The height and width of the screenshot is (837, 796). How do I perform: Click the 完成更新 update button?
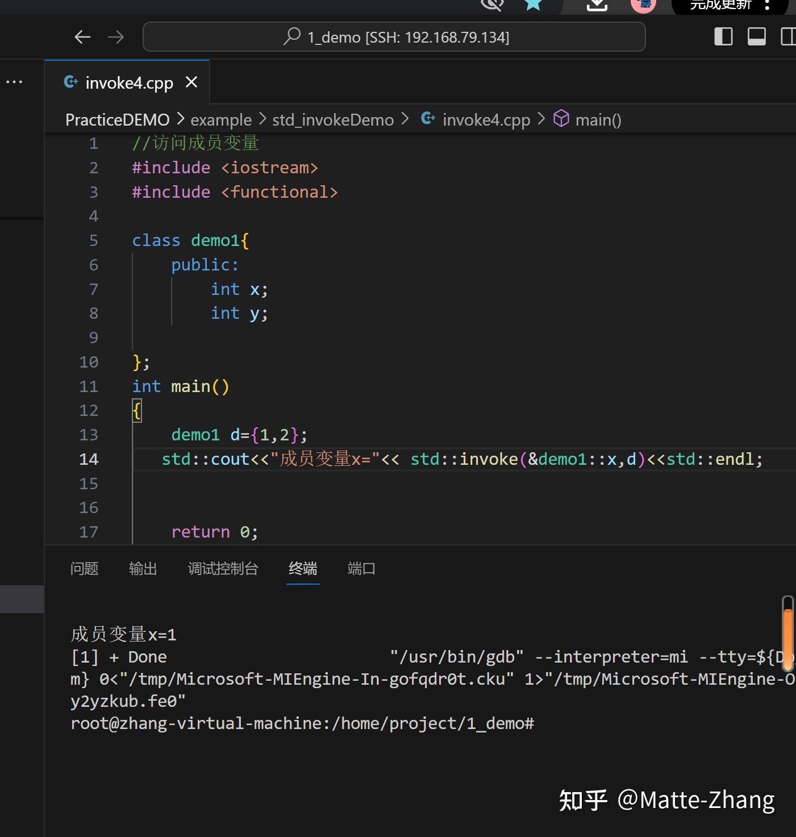pyautogui.click(x=720, y=5)
